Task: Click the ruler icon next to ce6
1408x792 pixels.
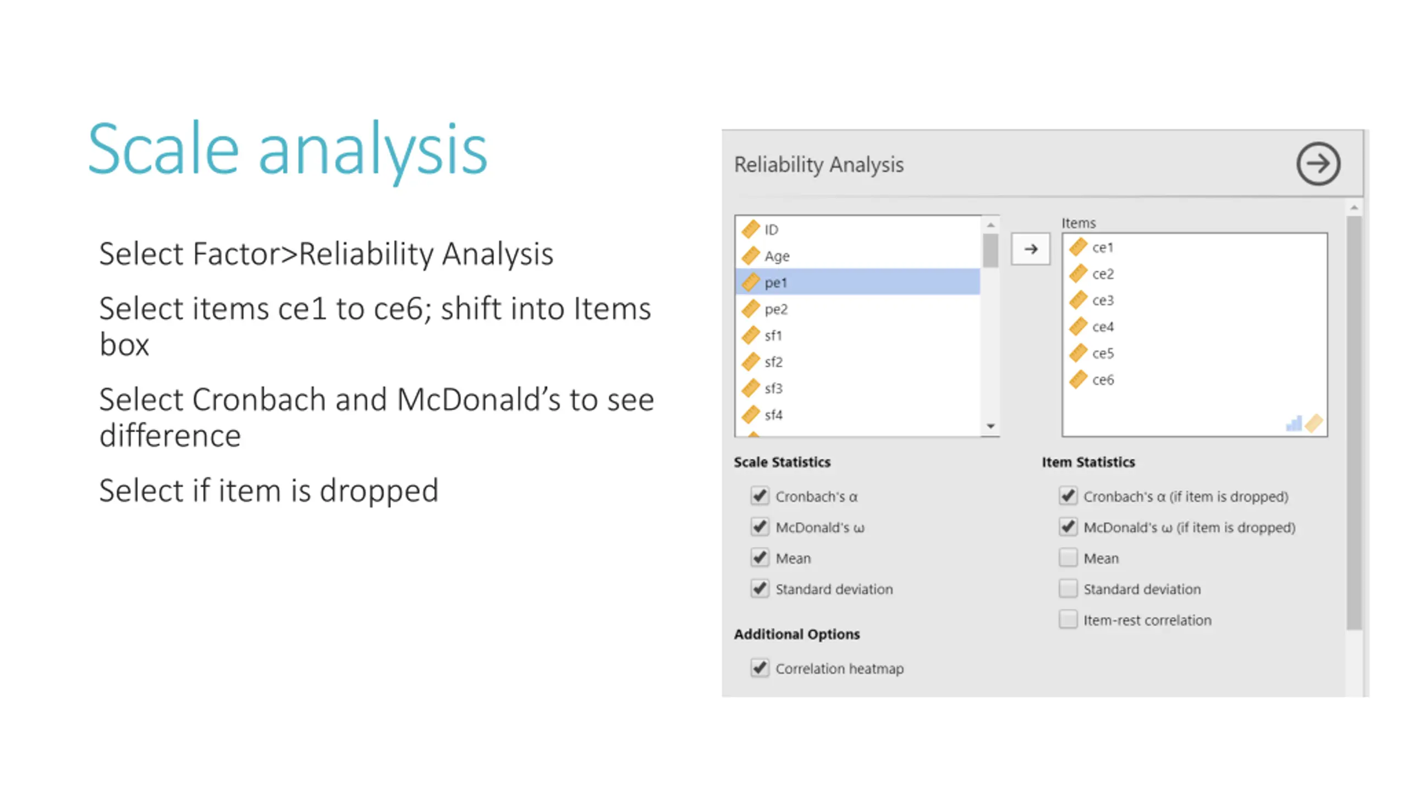Action: pos(1078,380)
